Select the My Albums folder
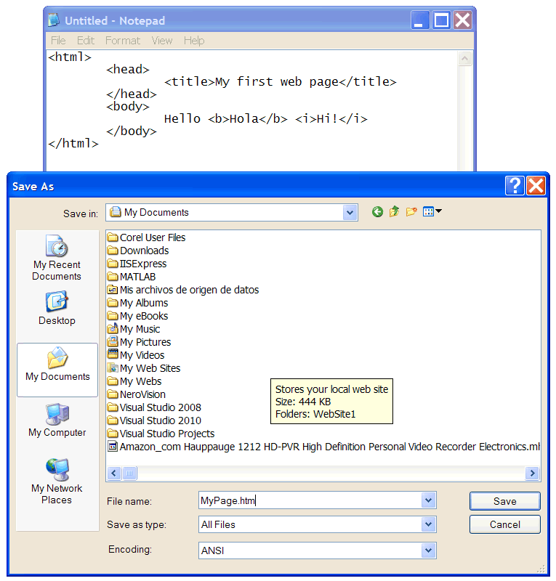 point(137,303)
